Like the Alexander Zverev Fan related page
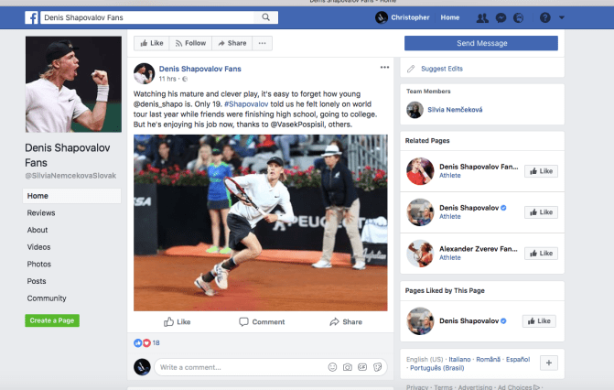 coord(540,252)
